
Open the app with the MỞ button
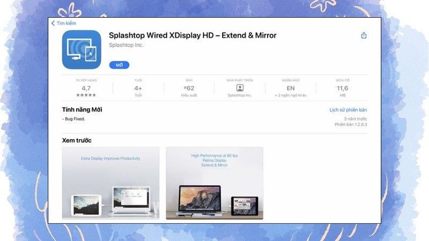point(119,65)
